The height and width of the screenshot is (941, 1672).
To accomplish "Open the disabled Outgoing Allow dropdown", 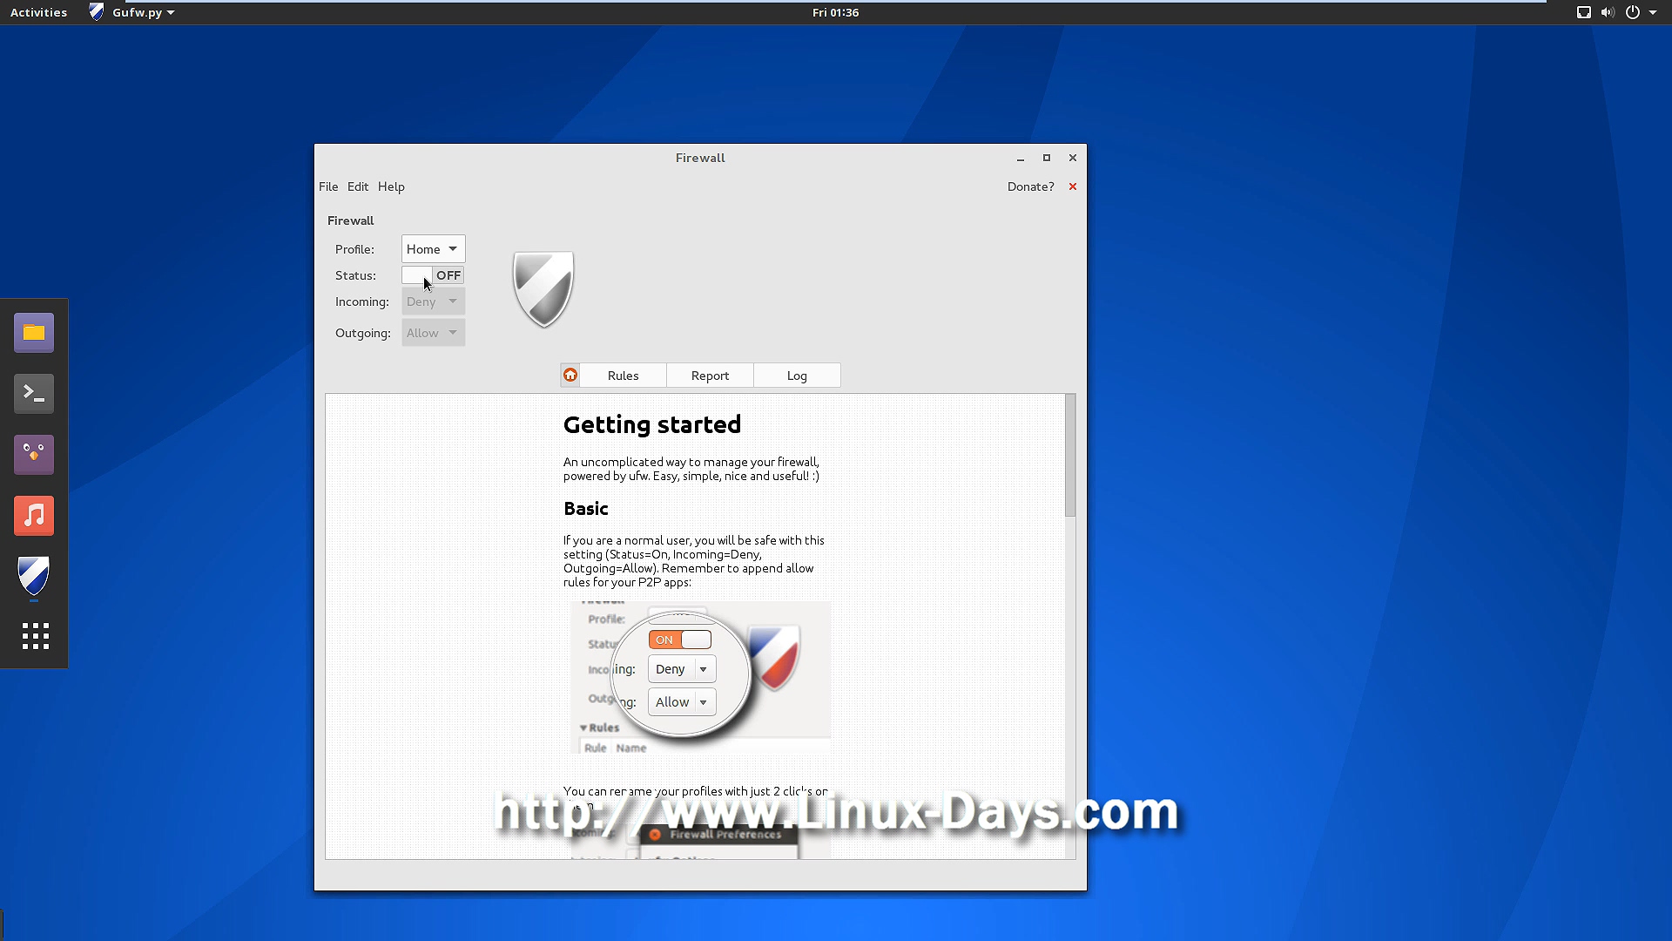I will coord(433,333).
